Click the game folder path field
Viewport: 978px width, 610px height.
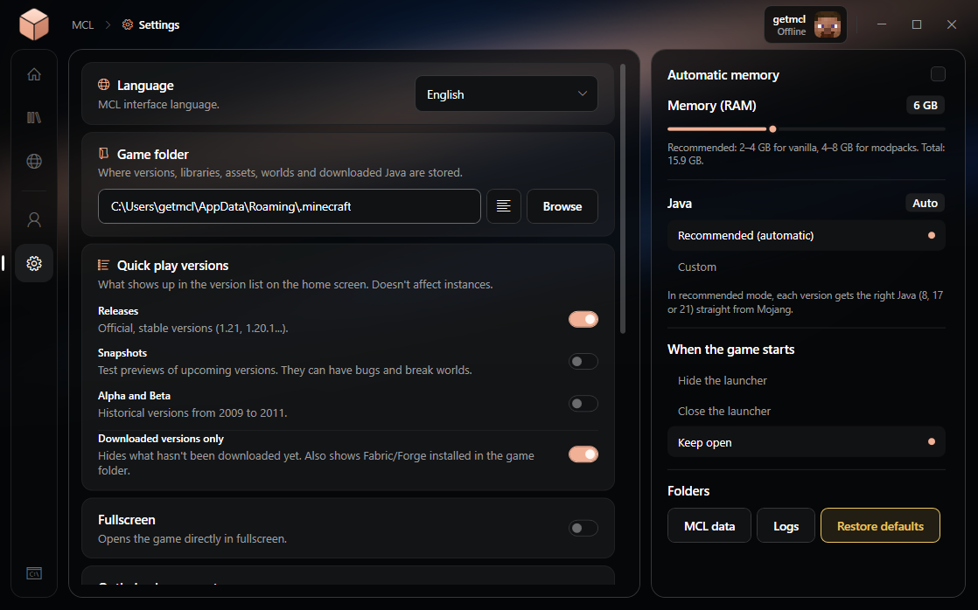pyautogui.click(x=290, y=206)
